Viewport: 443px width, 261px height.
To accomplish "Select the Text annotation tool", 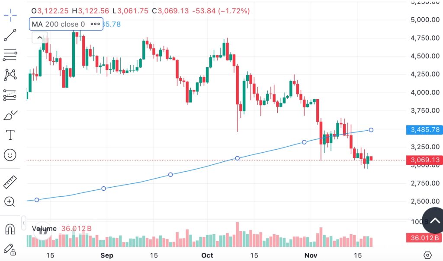I will click(x=10, y=135).
